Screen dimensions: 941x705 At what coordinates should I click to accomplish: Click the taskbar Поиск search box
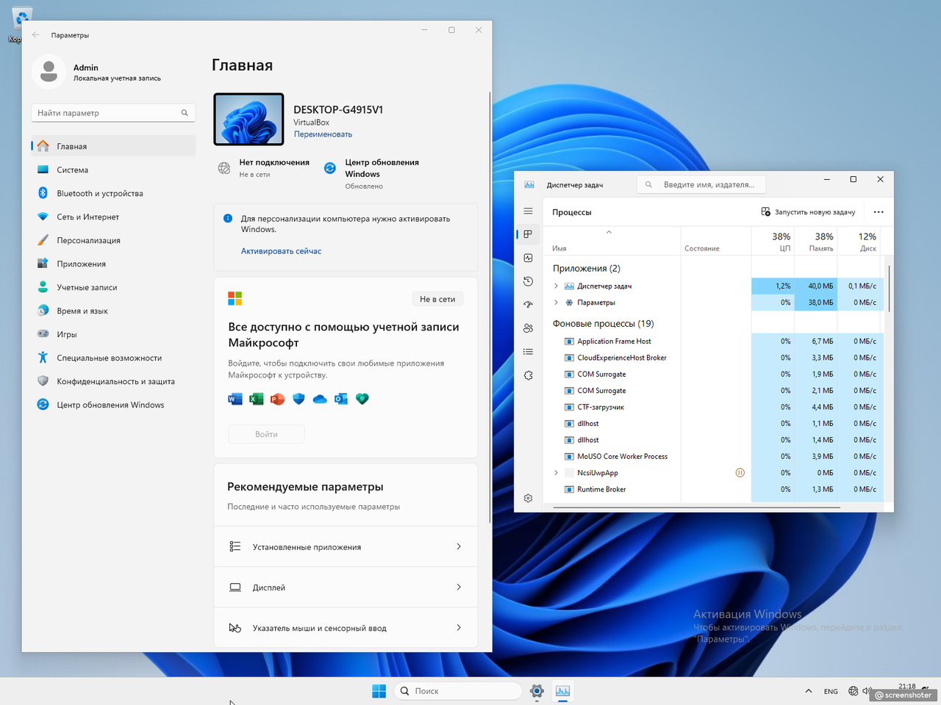(x=458, y=691)
